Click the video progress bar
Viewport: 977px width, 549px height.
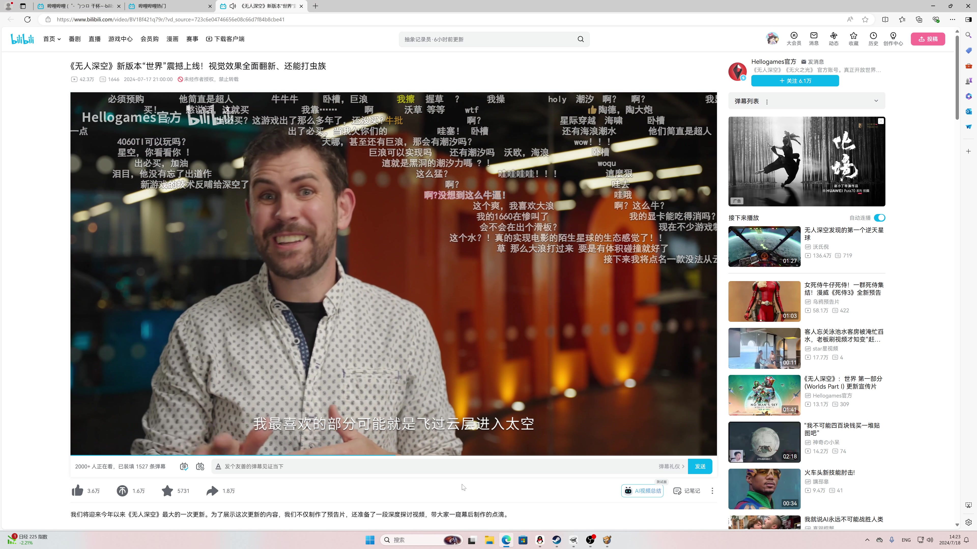click(x=393, y=455)
